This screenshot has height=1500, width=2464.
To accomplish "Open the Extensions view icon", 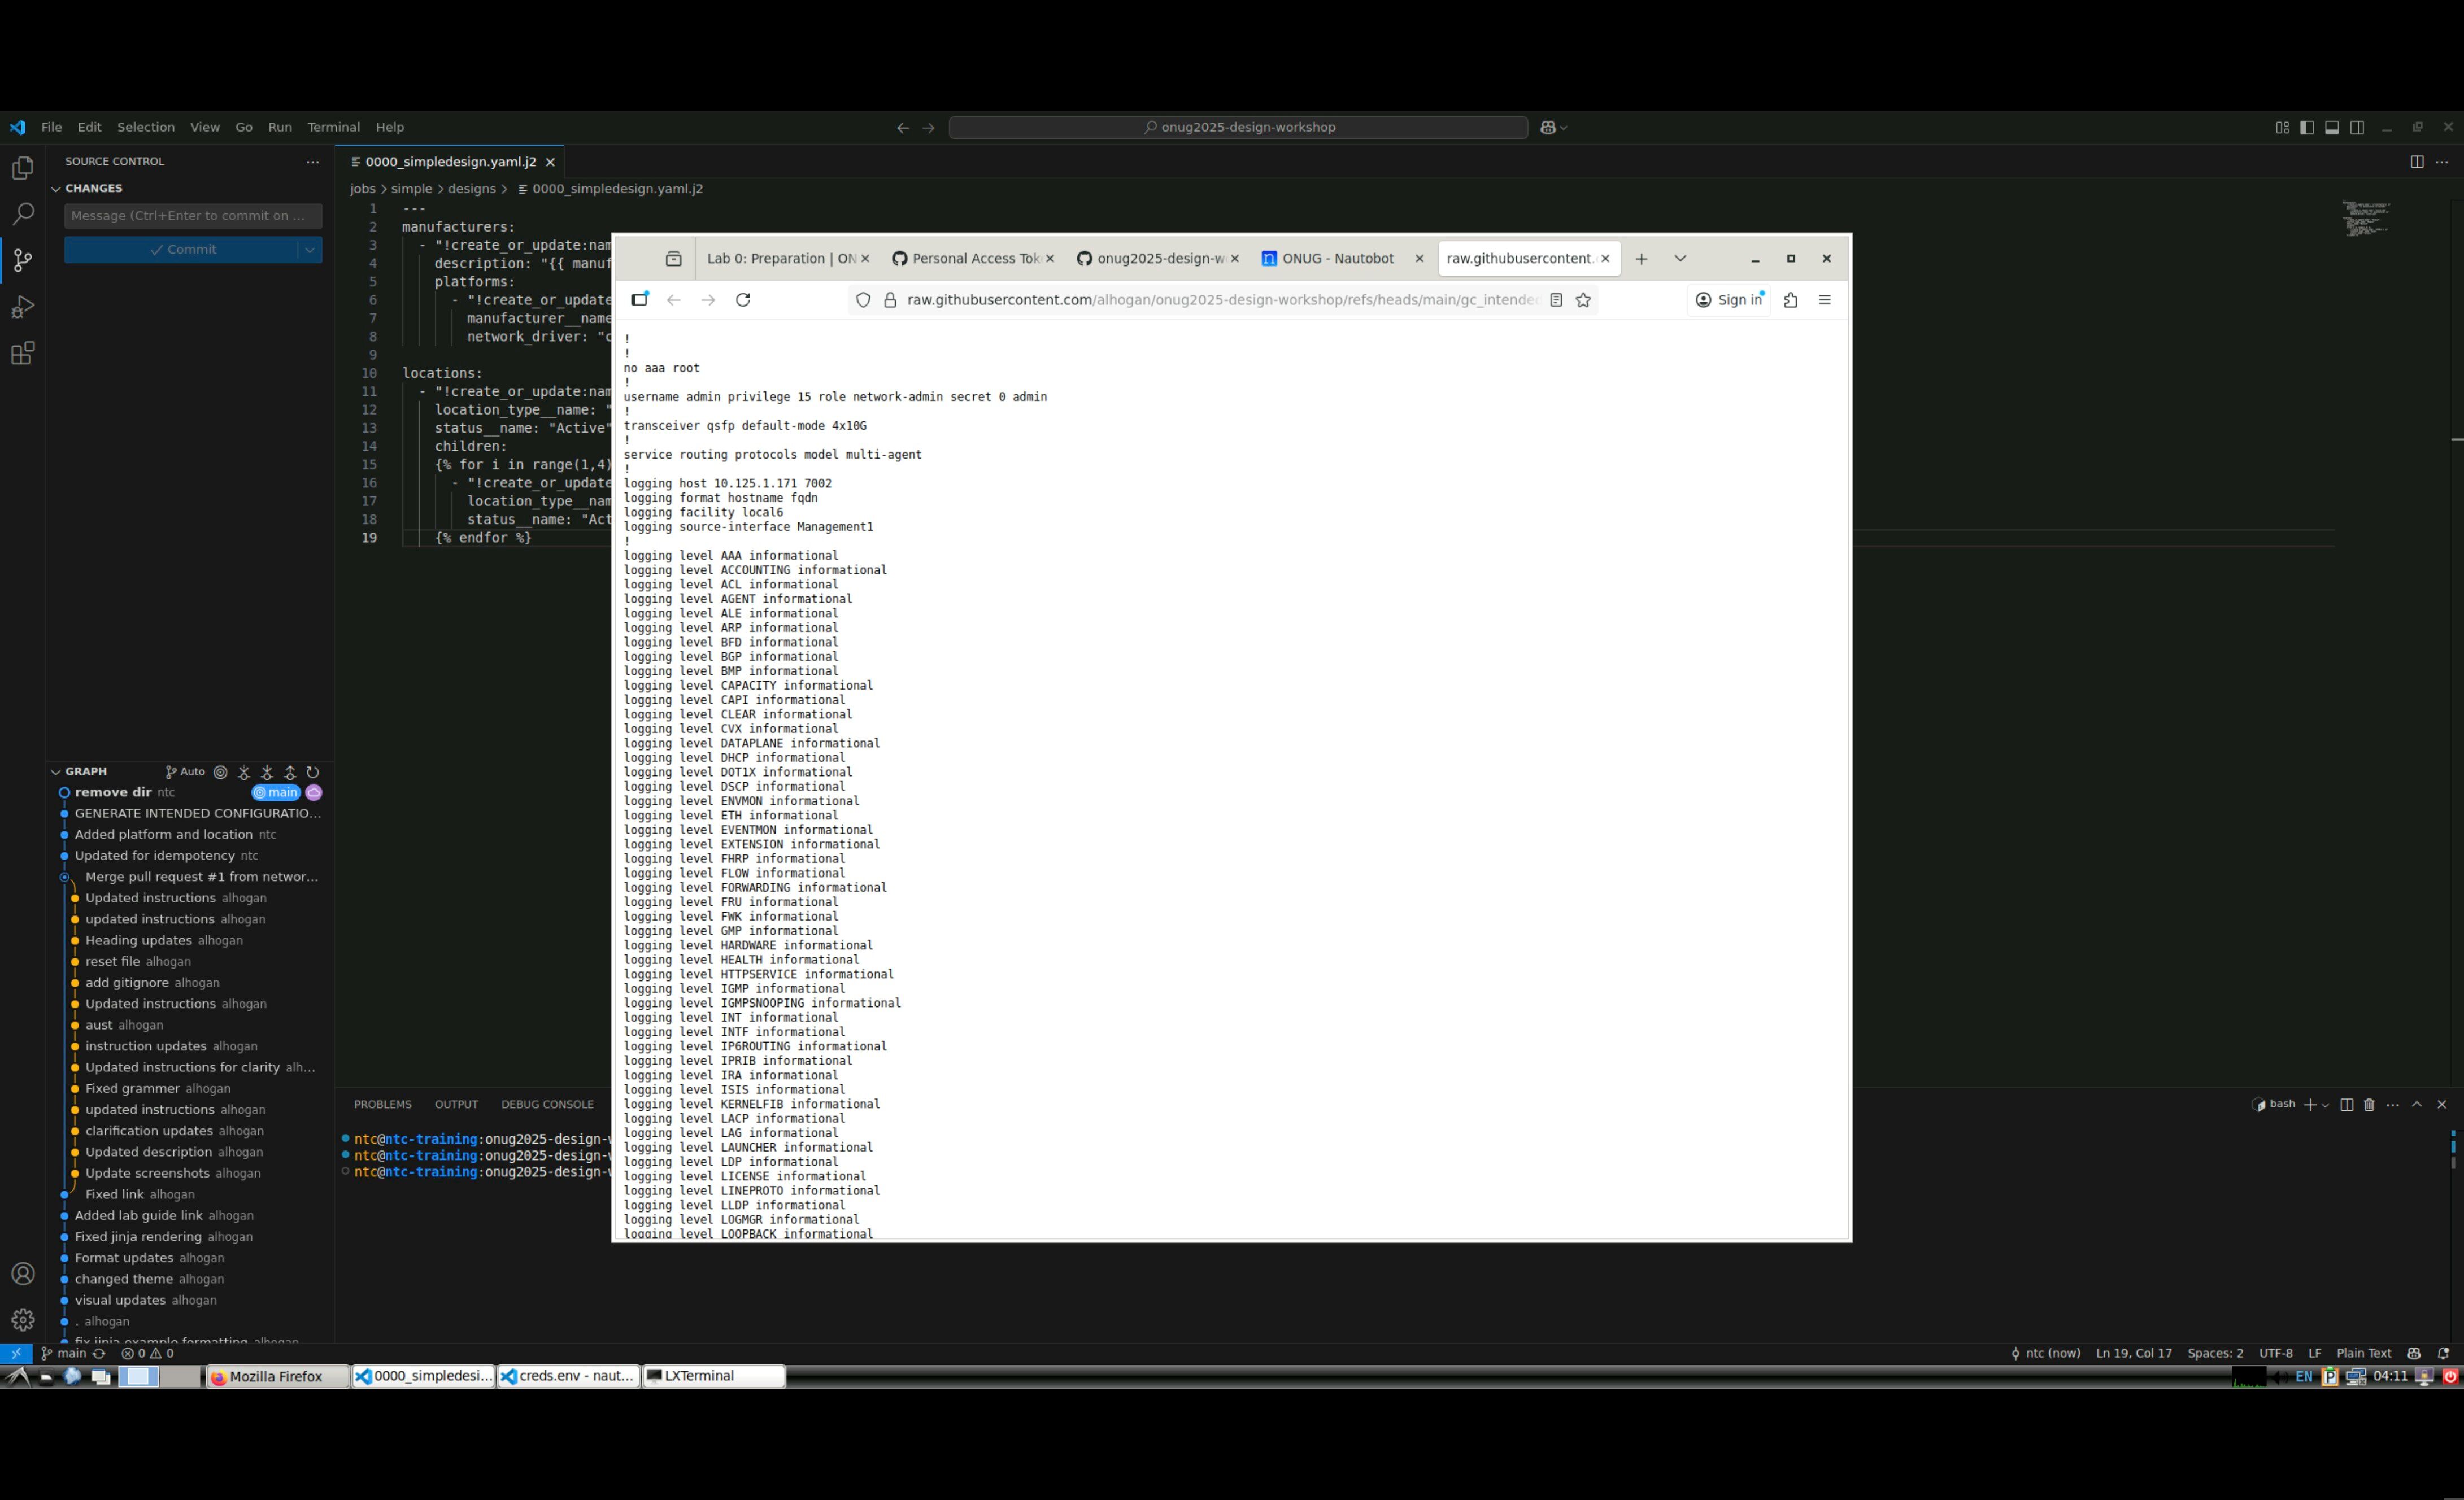I will [x=22, y=353].
